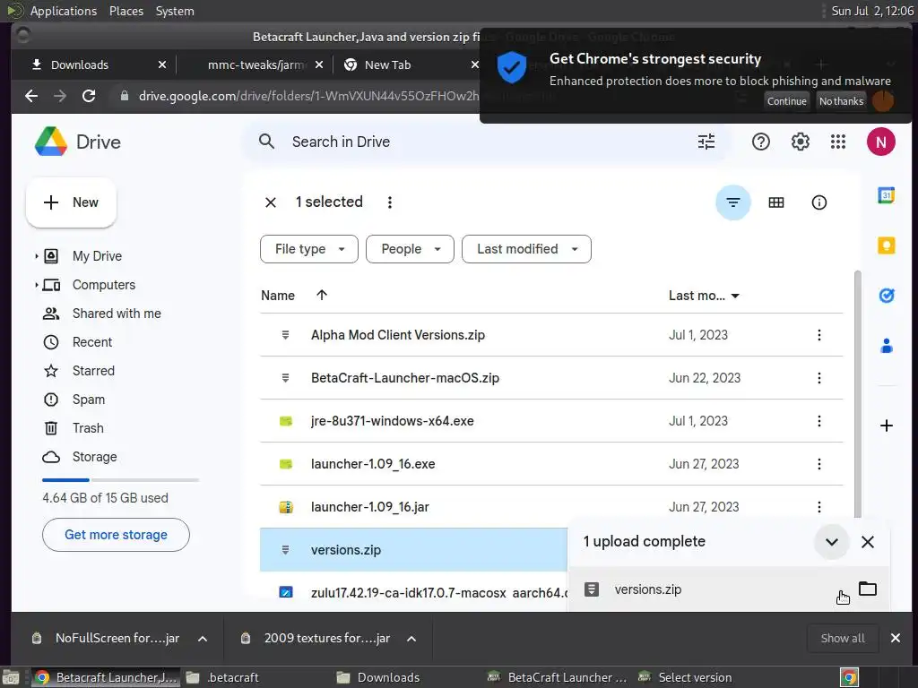This screenshot has width=918, height=688.
Task: Click the storage usage progress bar
Action: click(121, 480)
